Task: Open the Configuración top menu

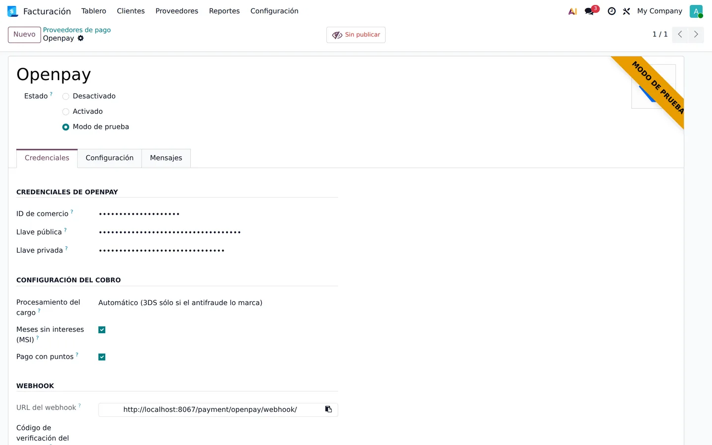Action: point(274,11)
